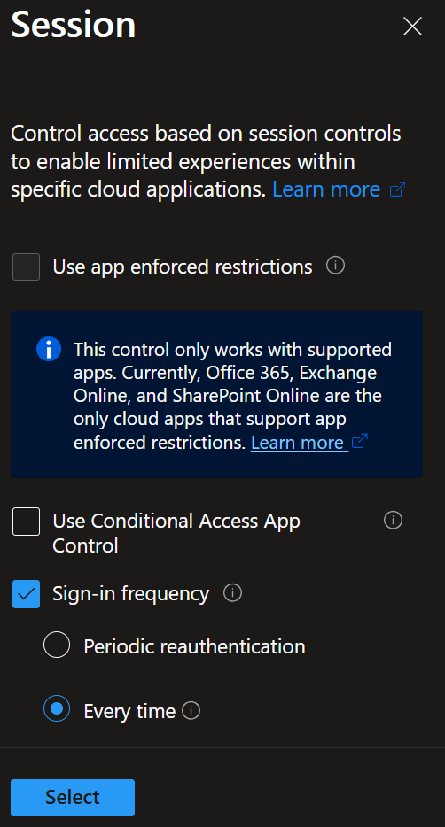Click the Periodic reauthentication label text

194,646
